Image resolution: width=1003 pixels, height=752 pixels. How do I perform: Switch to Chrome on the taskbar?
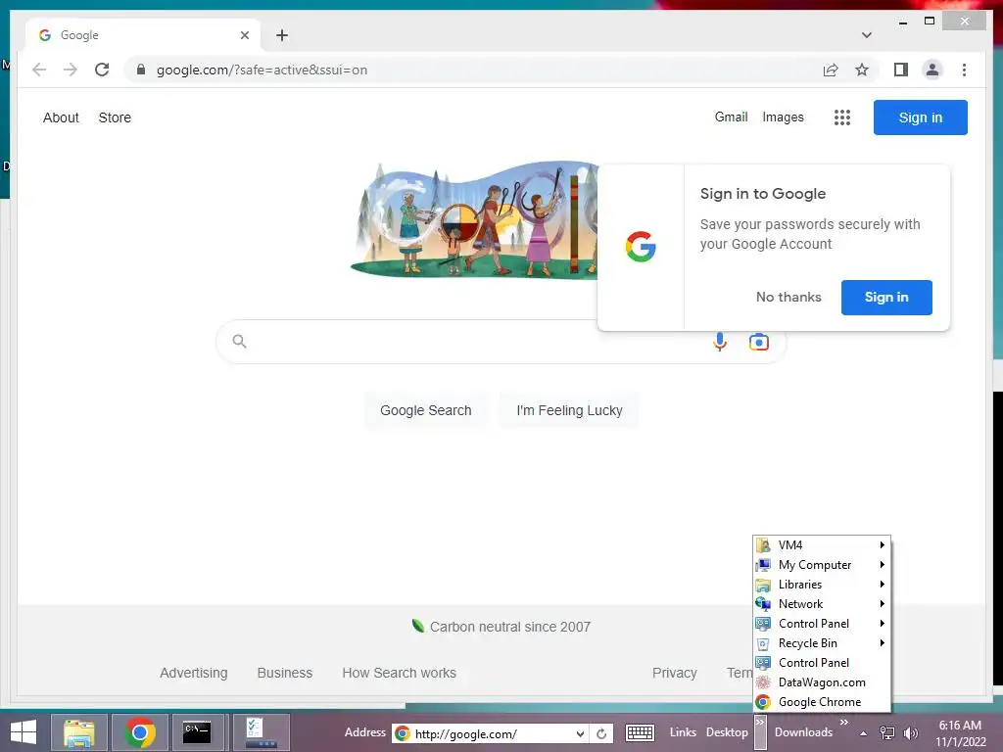pos(140,732)
